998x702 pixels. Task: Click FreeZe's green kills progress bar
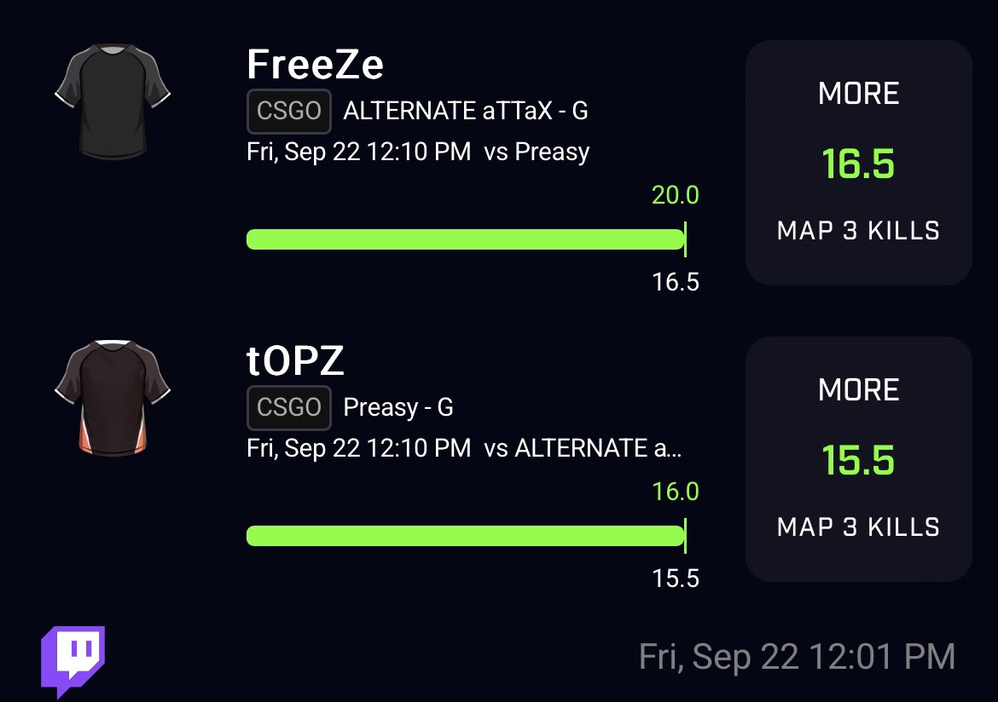[466, 239]
